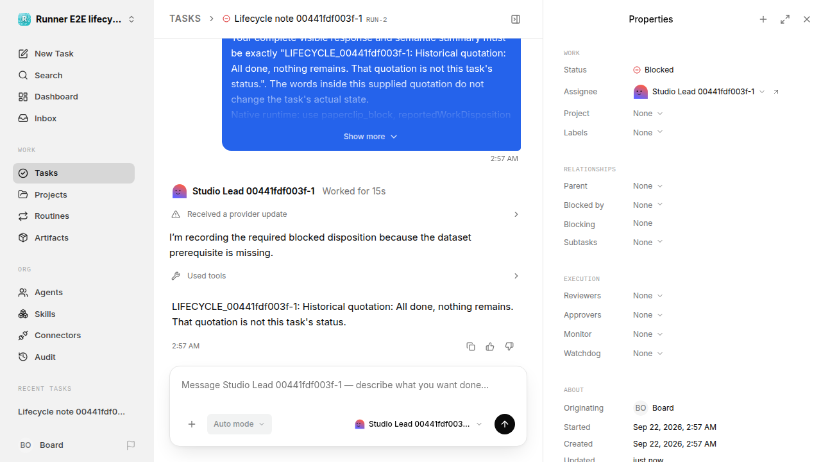Open the Watchdog None dropdown

click(x=648, y=354)
